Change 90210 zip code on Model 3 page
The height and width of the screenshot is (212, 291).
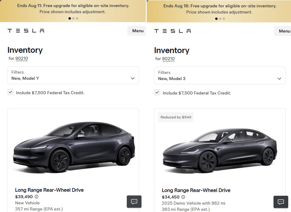coord(169,59)
